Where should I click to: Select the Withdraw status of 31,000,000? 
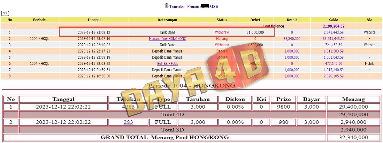click(222, 32)
